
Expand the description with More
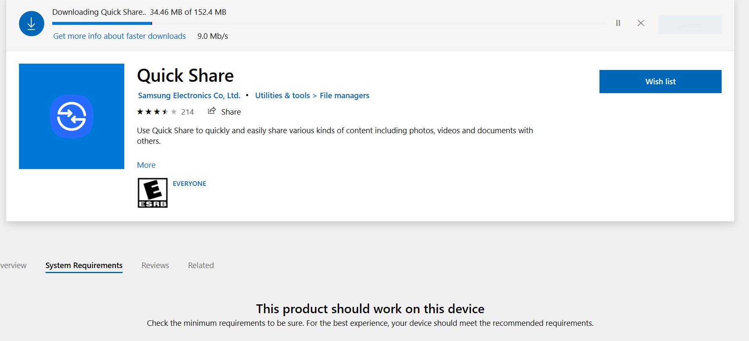[x=146, y=165]
